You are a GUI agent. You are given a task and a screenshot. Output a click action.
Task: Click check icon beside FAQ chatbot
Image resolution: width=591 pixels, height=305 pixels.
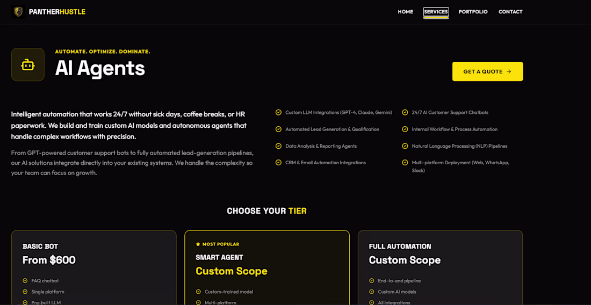click(25, 280)
